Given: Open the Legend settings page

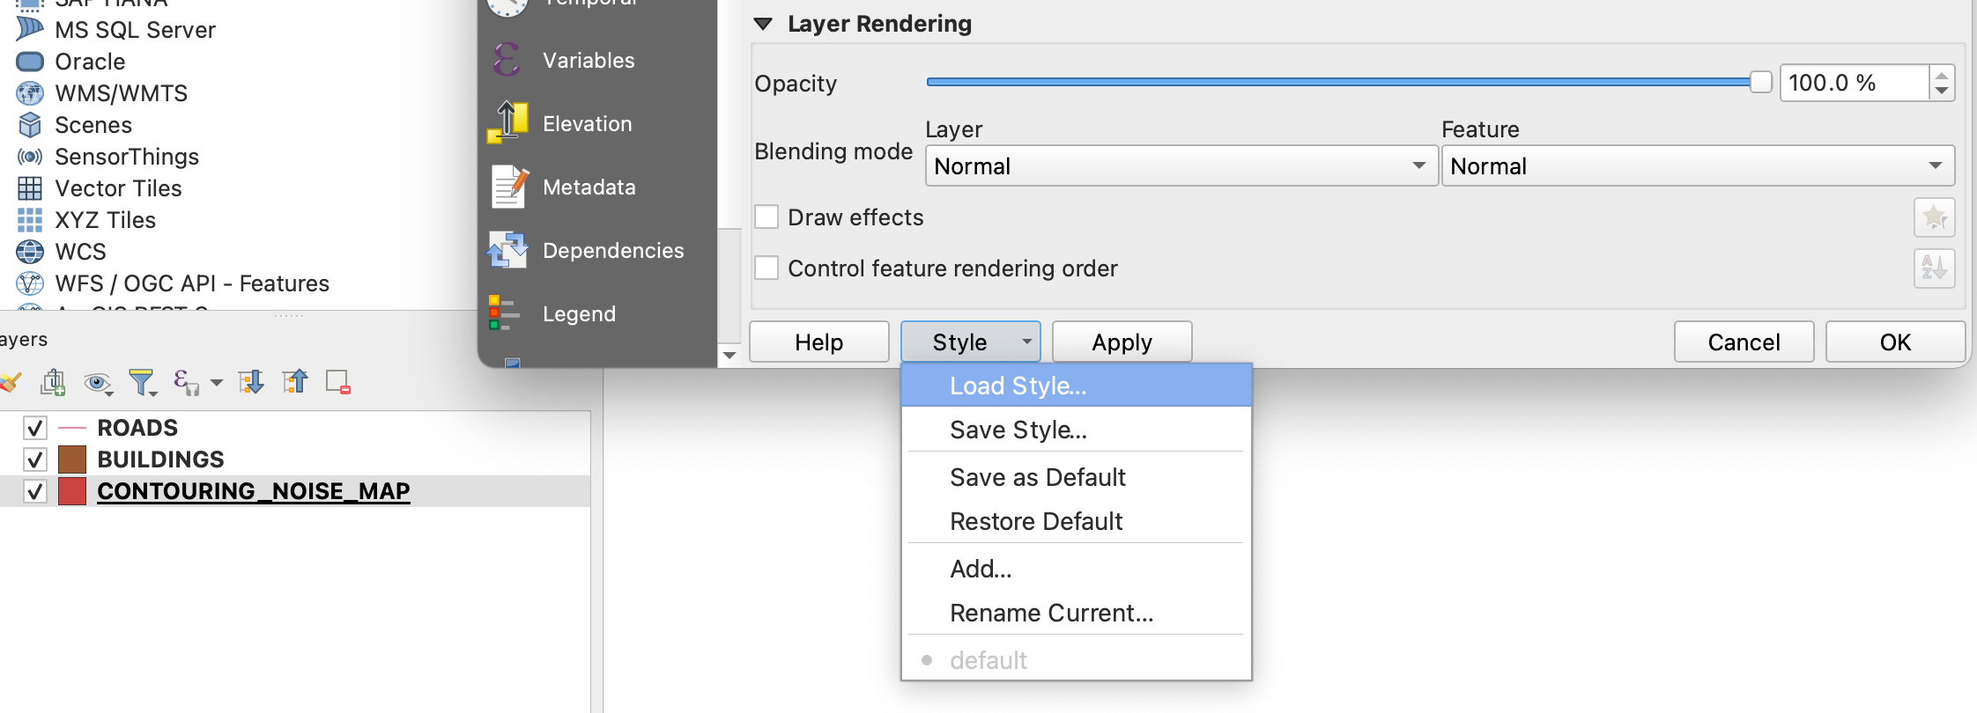Looking at the screenshot, I should [x=597, y=314].
